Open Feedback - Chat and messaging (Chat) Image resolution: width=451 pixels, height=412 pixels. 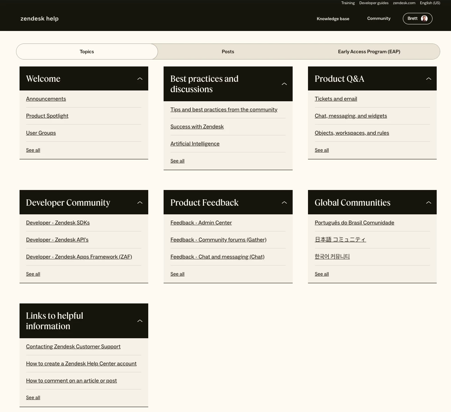[217, 257]
